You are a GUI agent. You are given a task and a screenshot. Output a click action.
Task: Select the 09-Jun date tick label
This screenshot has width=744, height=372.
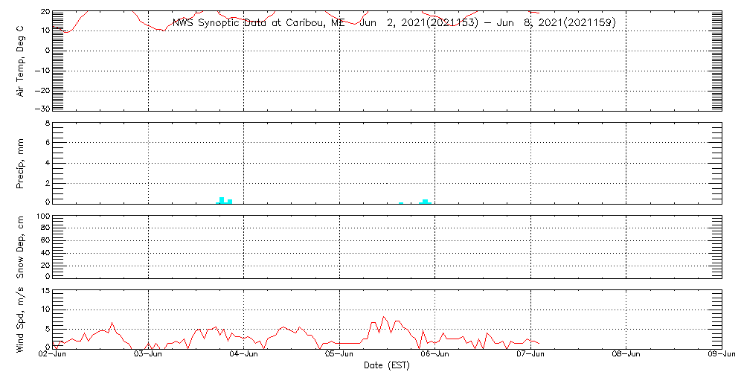(721, 355)
